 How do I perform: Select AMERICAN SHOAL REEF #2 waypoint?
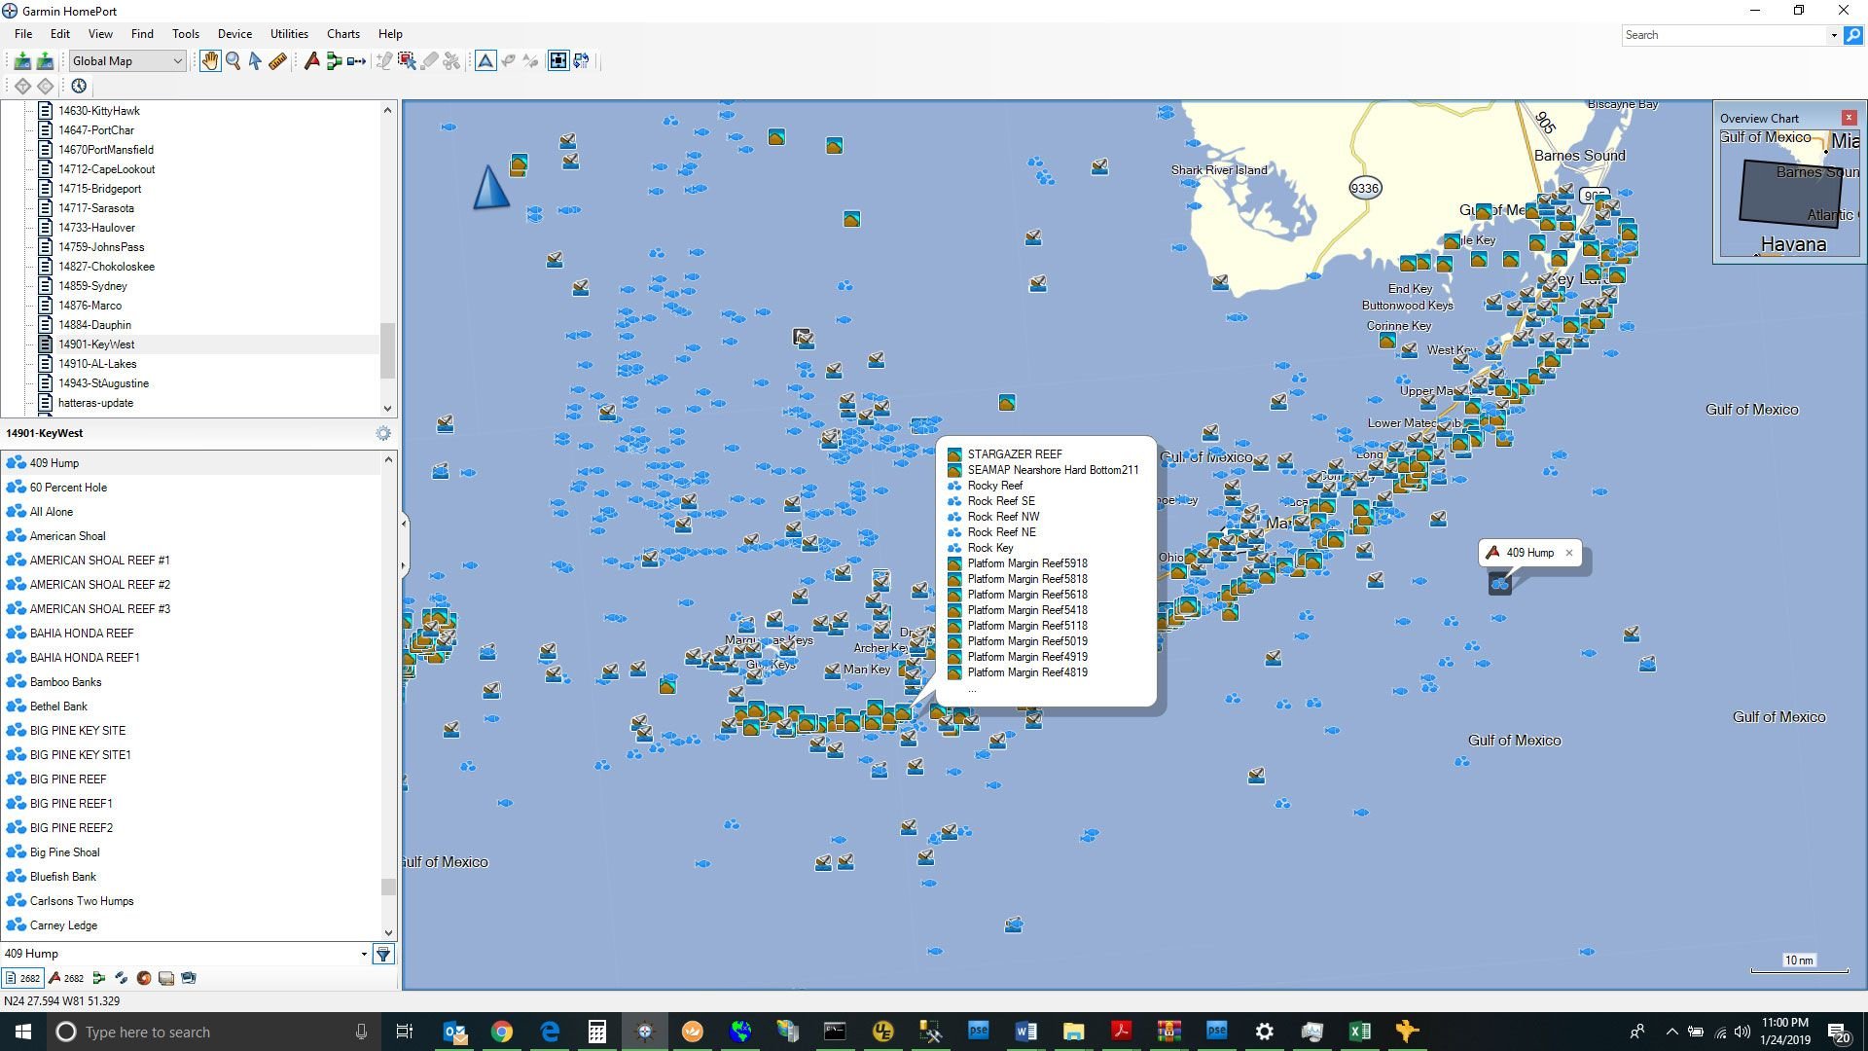[99, 585]
